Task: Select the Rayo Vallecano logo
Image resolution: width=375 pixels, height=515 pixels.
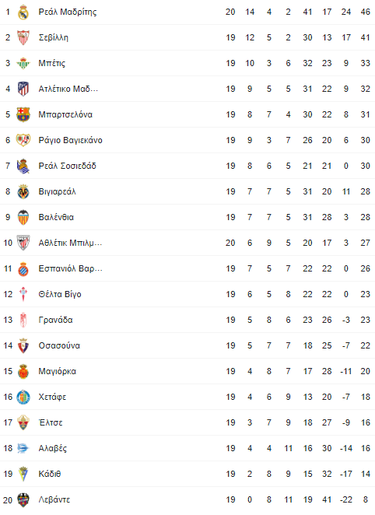Action: point(23,140)
